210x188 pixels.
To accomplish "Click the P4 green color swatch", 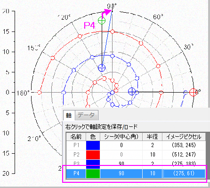I will [x=93, y=173].
